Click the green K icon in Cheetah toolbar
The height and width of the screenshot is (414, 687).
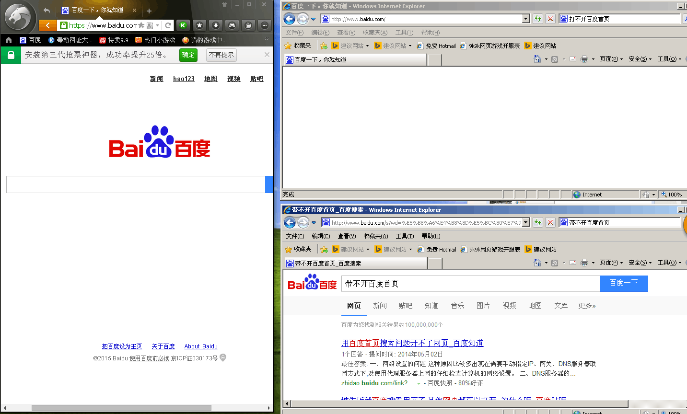pos(183,25)
